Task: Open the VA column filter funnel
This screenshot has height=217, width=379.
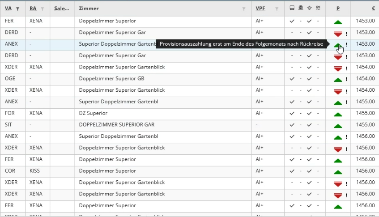Action: 17,9
